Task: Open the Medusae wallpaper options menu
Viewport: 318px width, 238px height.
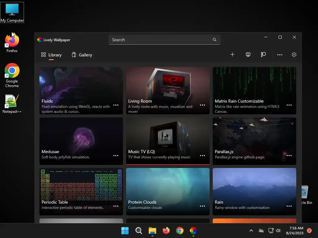Action: [116, 156]
